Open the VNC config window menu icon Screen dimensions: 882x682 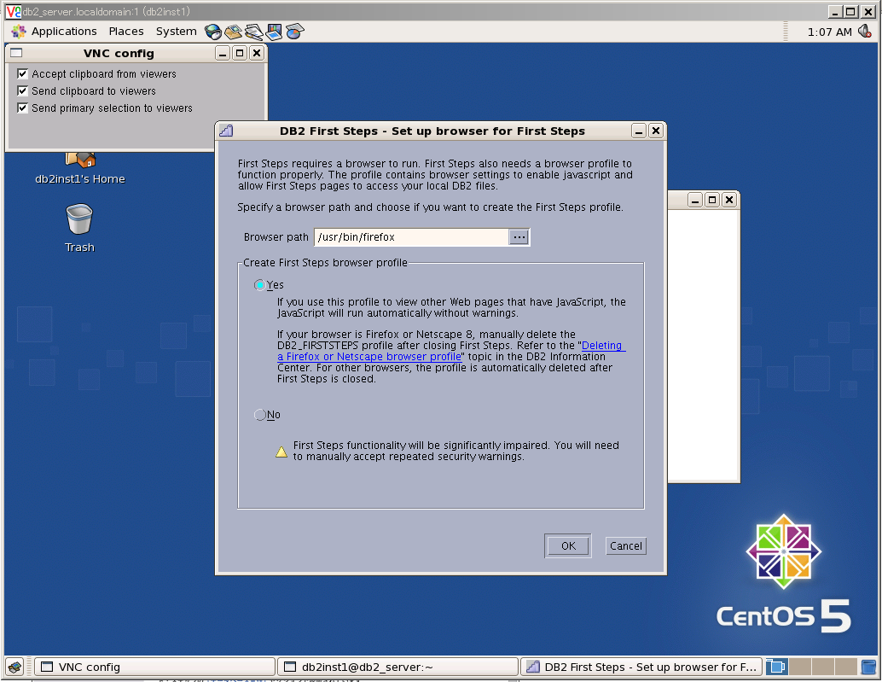click(16, 53)
